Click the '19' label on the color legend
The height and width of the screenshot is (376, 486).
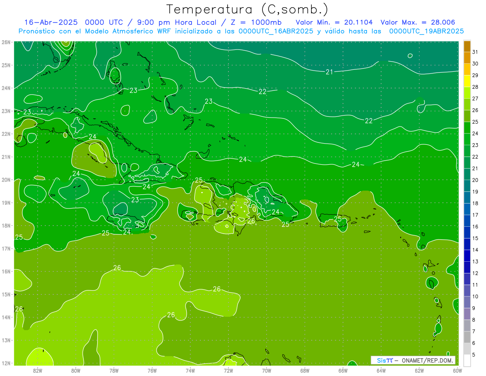click(x=475, y=192)
